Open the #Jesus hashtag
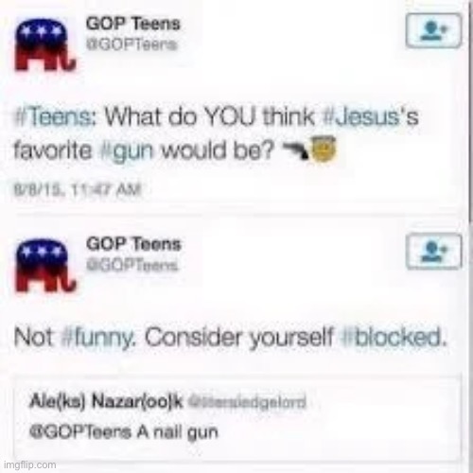 (361, 117)
